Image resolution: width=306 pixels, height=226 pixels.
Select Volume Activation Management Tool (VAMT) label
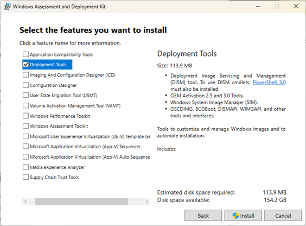pyautogui.click(x=75, y=106)
